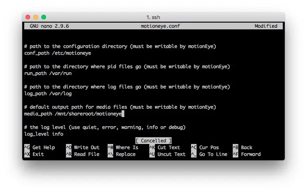Image resolution: width=307 pixels, height=192 pixels.
Task: Click the ^U Uncut Text shortcut
Action: [168, 154]
